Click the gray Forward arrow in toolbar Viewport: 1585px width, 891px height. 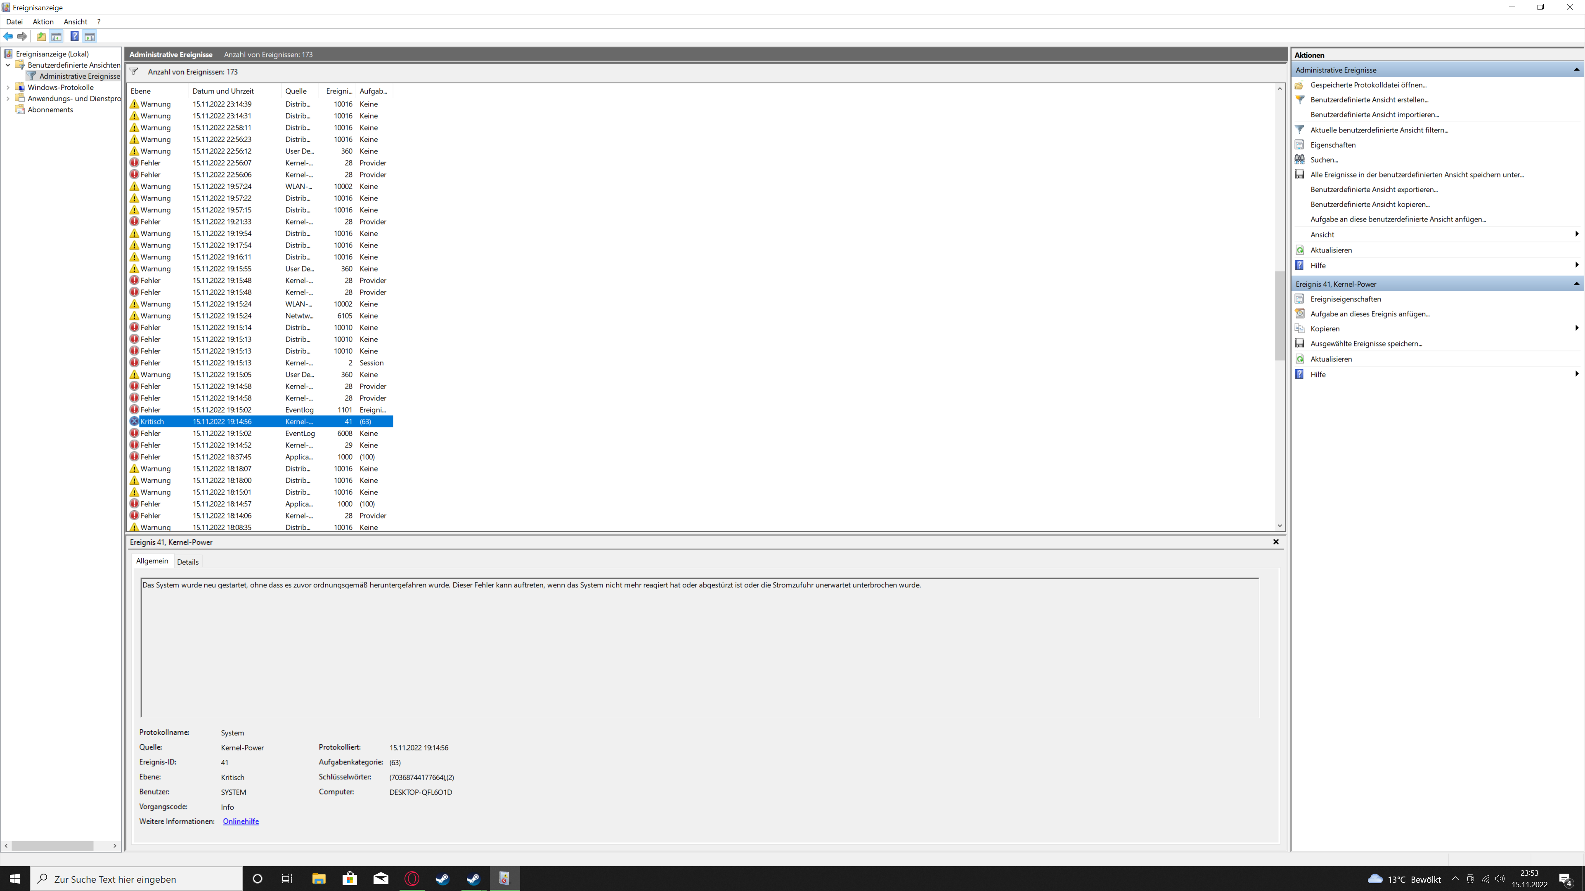pos(23,36)
